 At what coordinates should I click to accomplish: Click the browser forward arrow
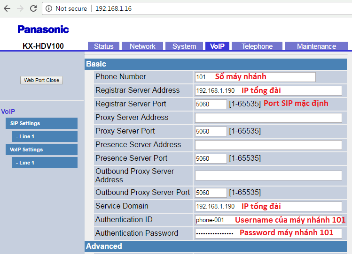click(x=20, y=8)
